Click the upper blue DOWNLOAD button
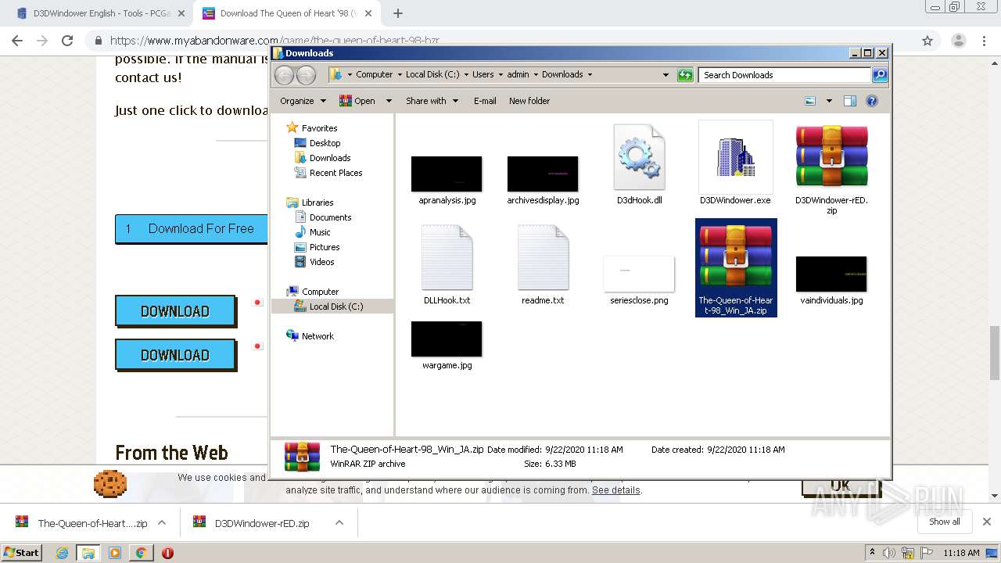 [175, 311]
